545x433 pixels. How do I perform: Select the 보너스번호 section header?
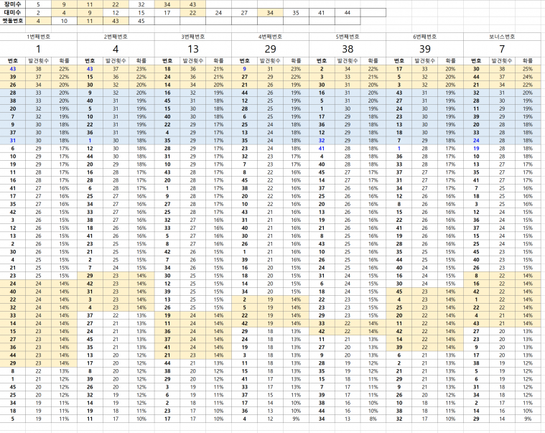tap(502, 37)
